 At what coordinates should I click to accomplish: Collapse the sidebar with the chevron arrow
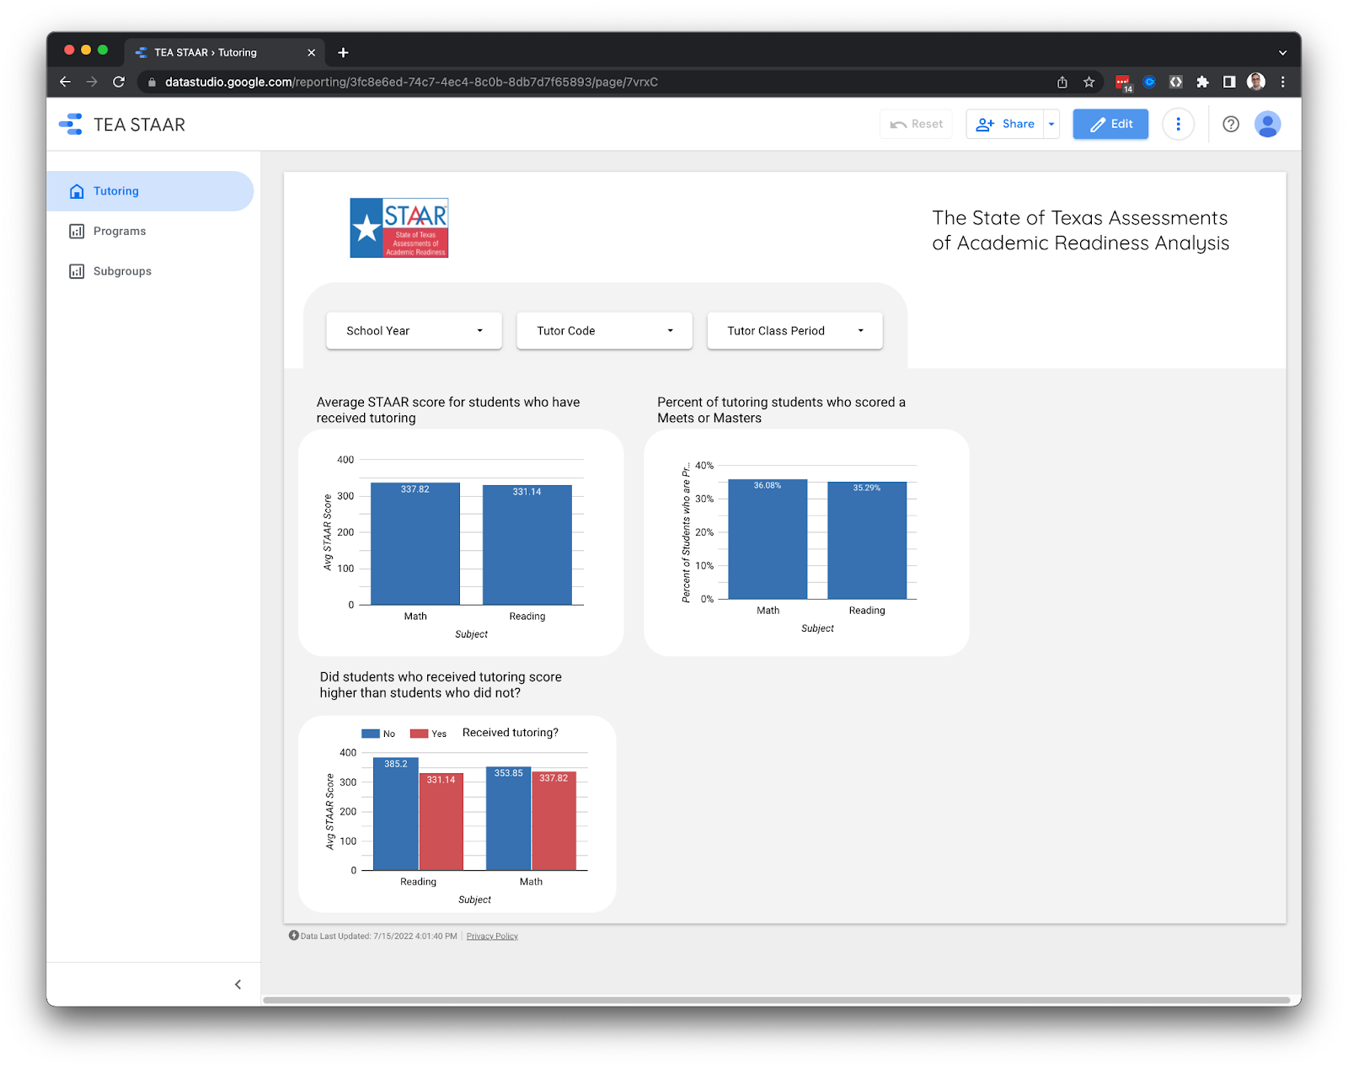point(238,984)
